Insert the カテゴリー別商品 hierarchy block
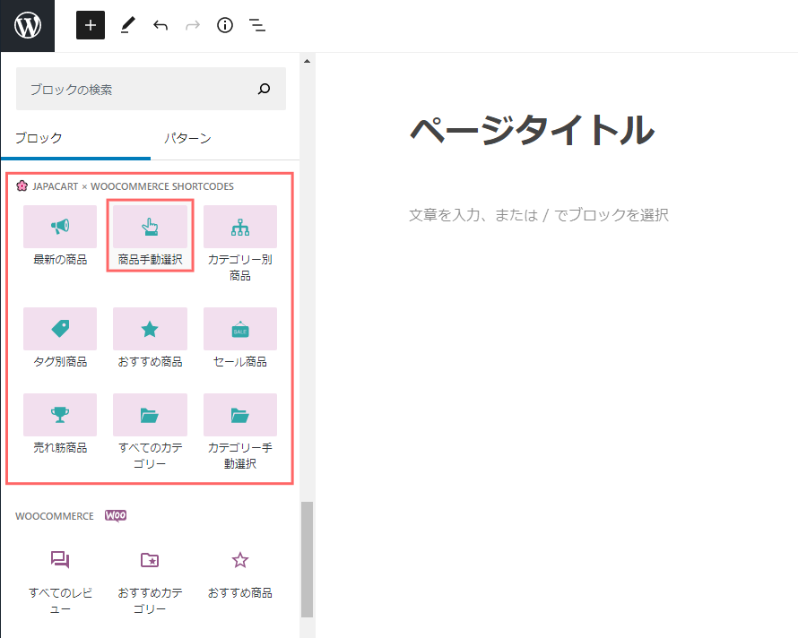The image size is (798, 638). click(x=240, y=244)
